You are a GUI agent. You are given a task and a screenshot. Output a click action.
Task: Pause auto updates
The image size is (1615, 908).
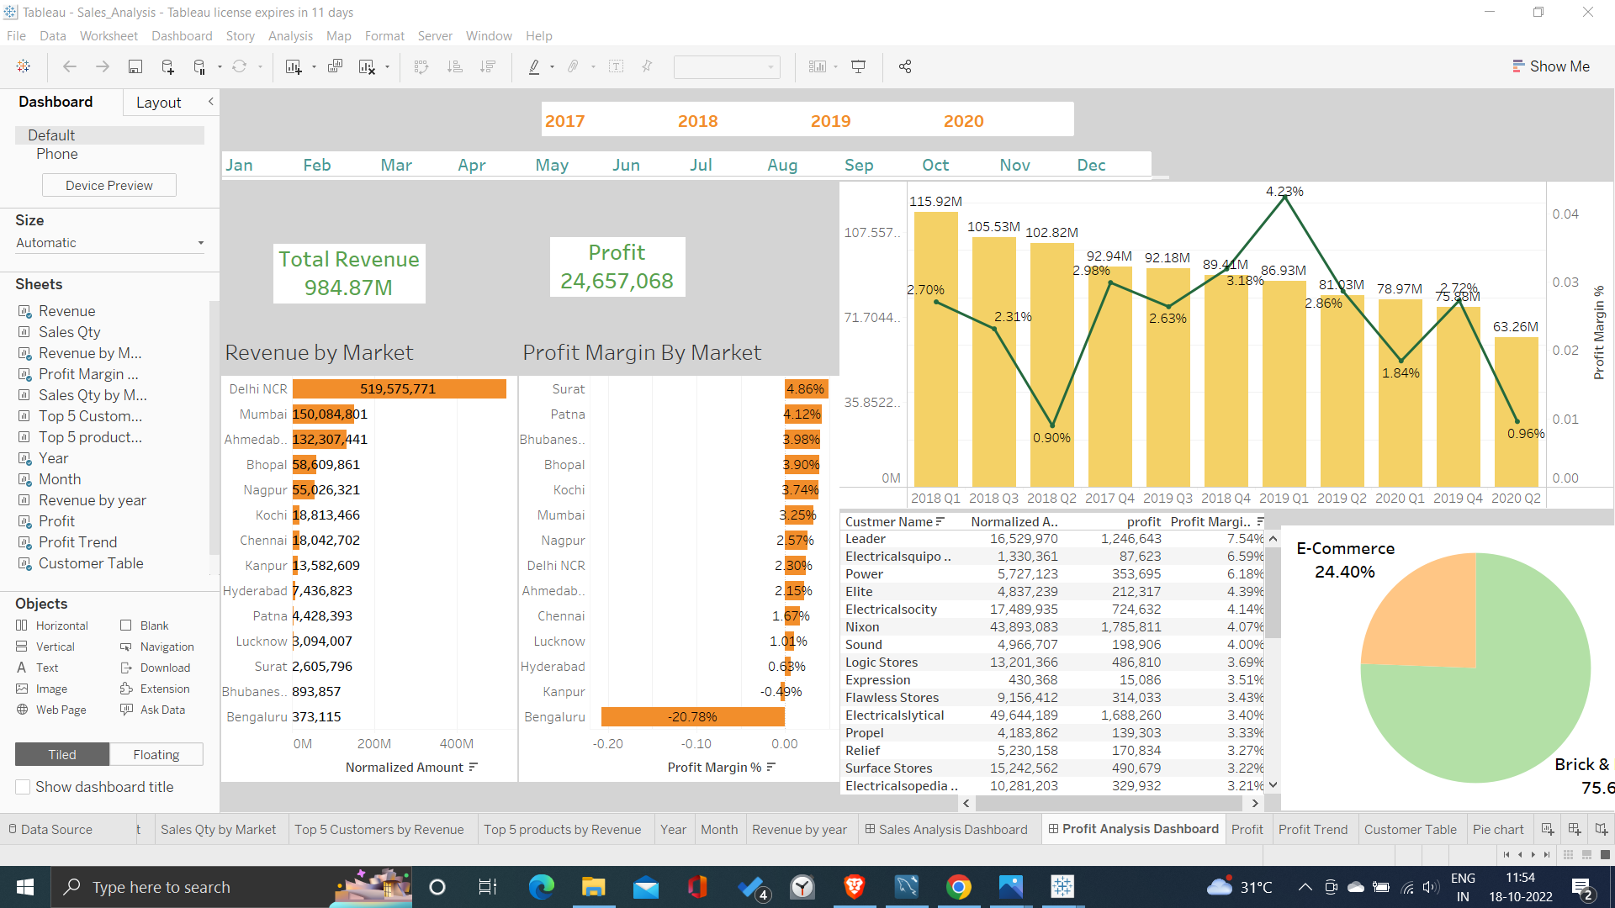(x=199, y=66)
